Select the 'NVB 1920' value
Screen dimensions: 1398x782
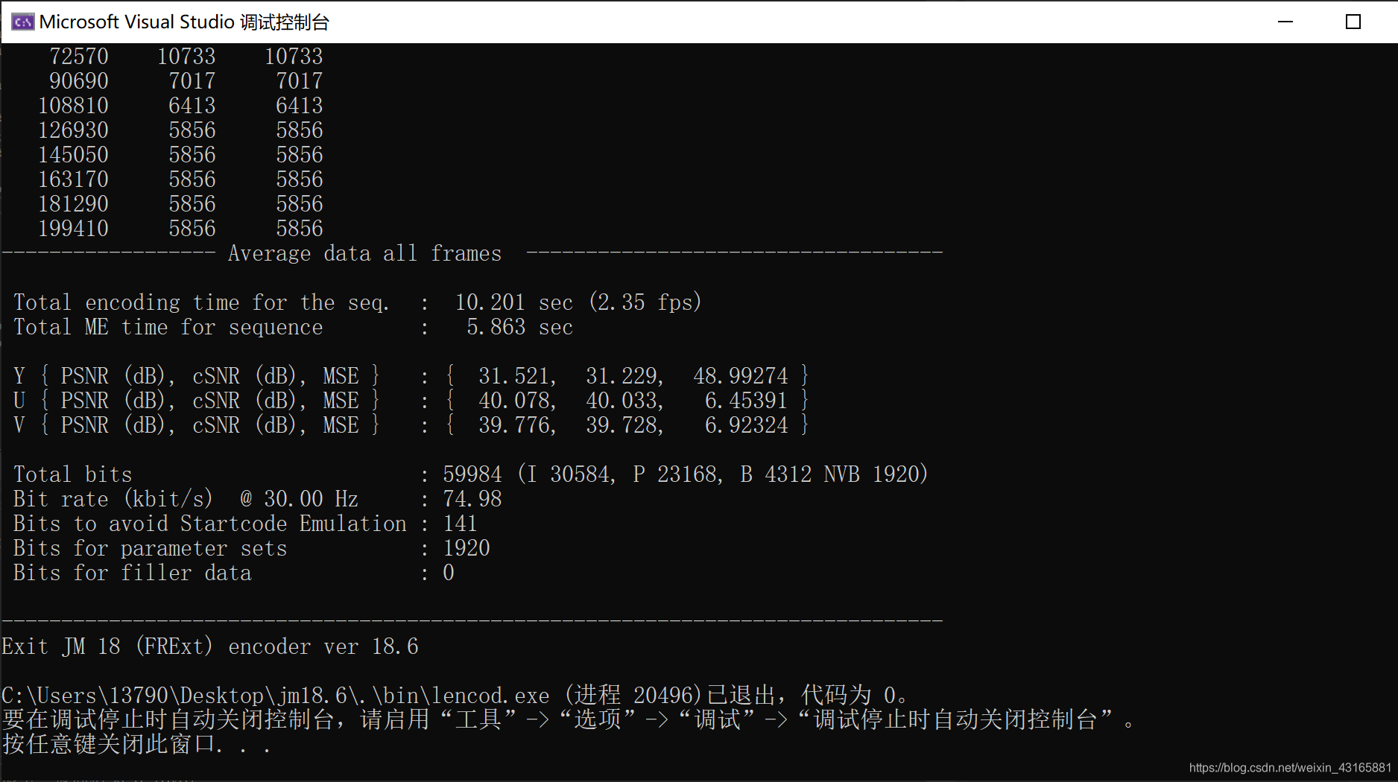tap(872, 475)
